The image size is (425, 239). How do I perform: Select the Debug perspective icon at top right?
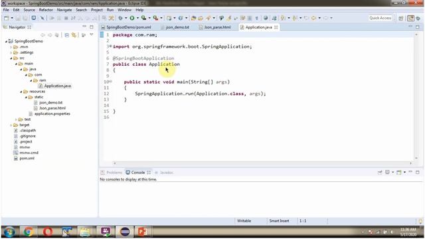click(x=418, y=18)
